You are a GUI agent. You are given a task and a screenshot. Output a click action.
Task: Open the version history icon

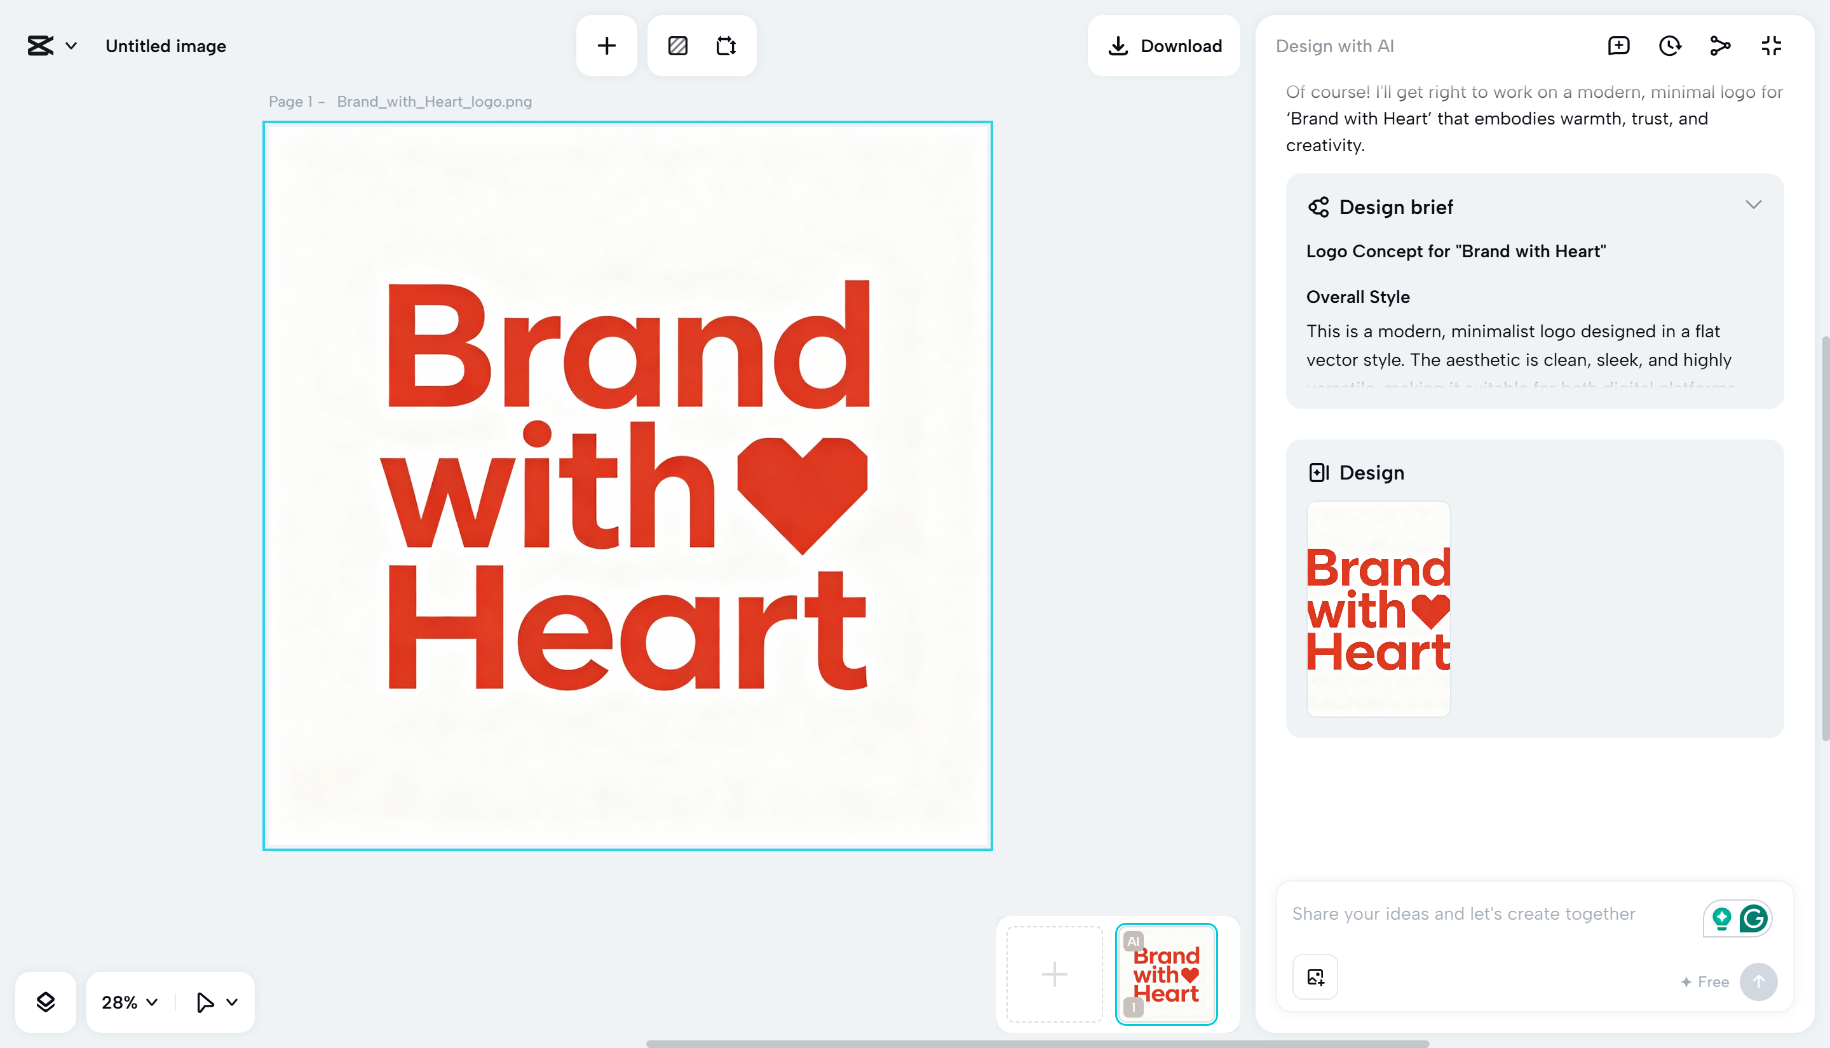point(1670,45)
